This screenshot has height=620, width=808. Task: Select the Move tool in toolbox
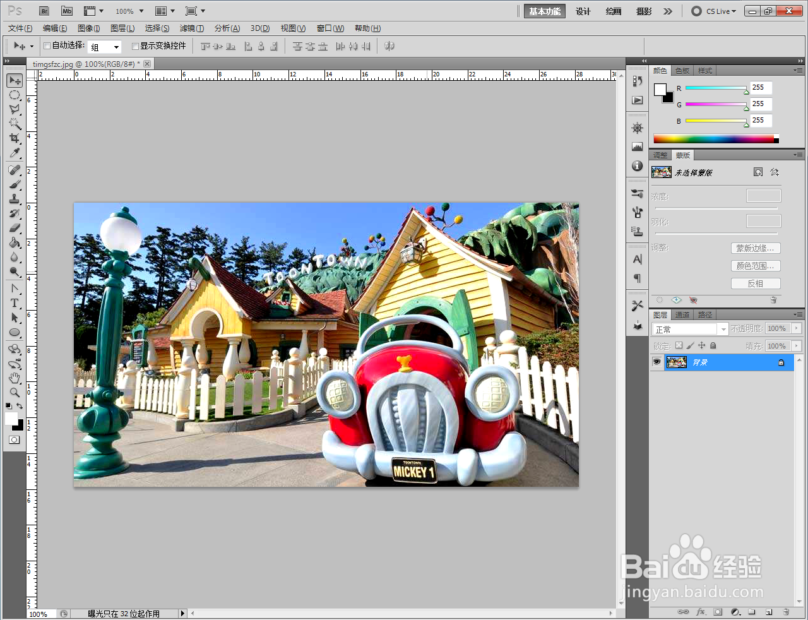15,80
